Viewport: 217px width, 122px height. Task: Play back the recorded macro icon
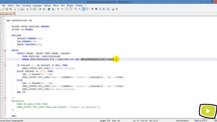click(x=100, y=9)
